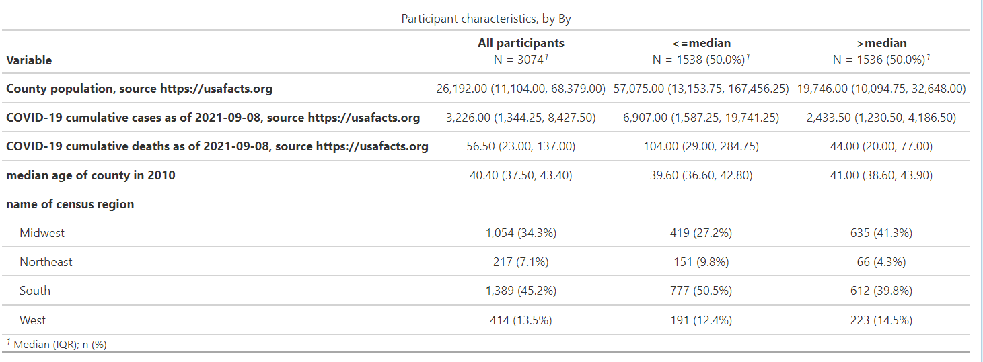Click the '<=median' column header

(x=701, y=43)
